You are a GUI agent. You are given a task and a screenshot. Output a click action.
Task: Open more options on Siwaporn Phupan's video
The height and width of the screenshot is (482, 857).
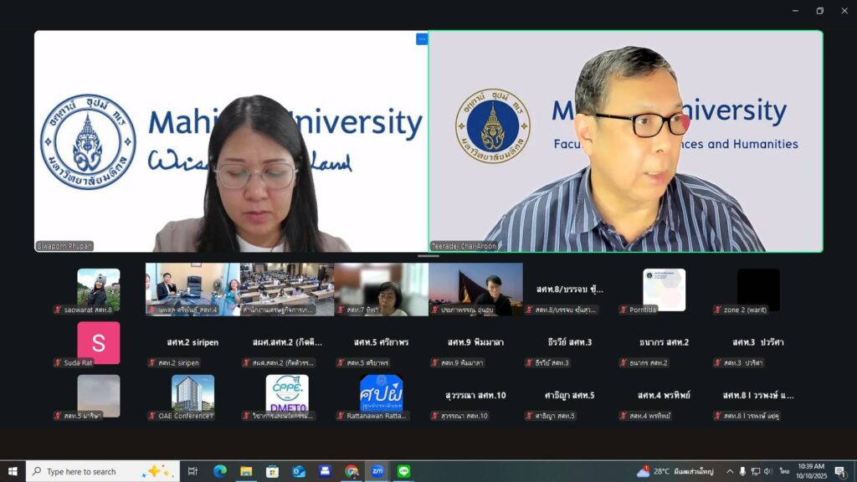[x=422, y=38]
